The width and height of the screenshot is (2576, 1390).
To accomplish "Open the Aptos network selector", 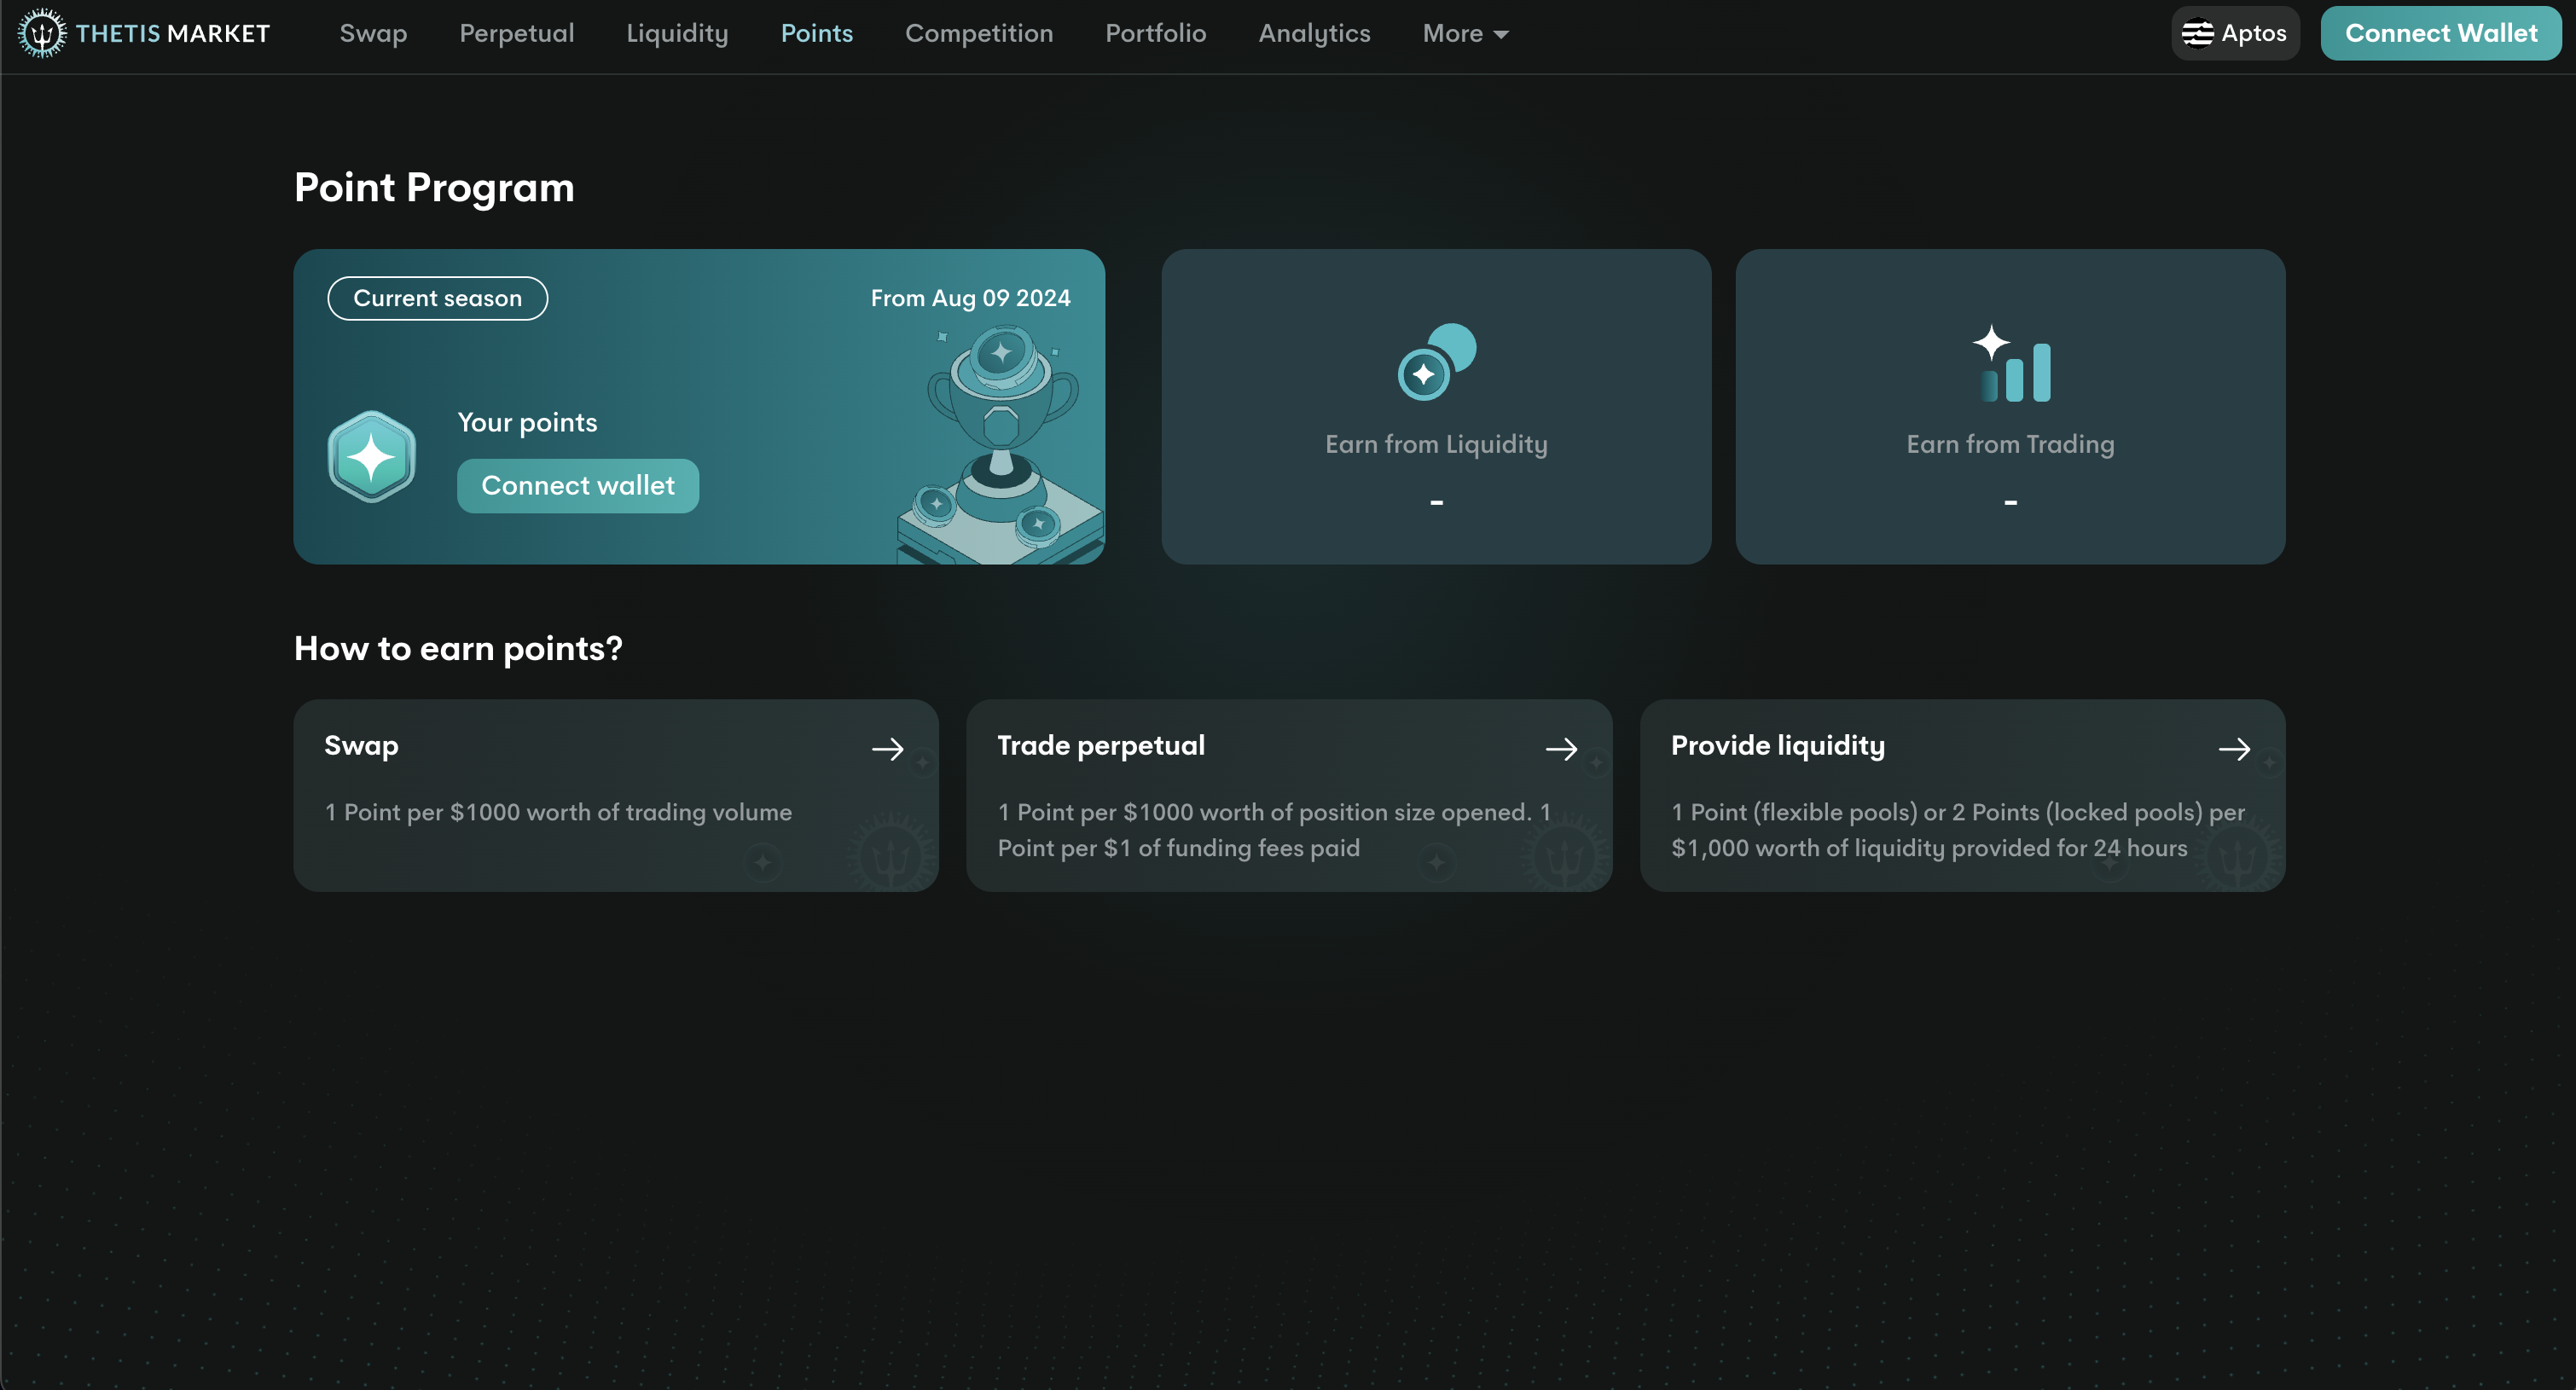I will click(2235, 34).
